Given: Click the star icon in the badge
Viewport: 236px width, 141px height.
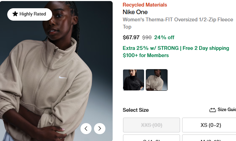Looking at the screenshot, I should 15,14.
